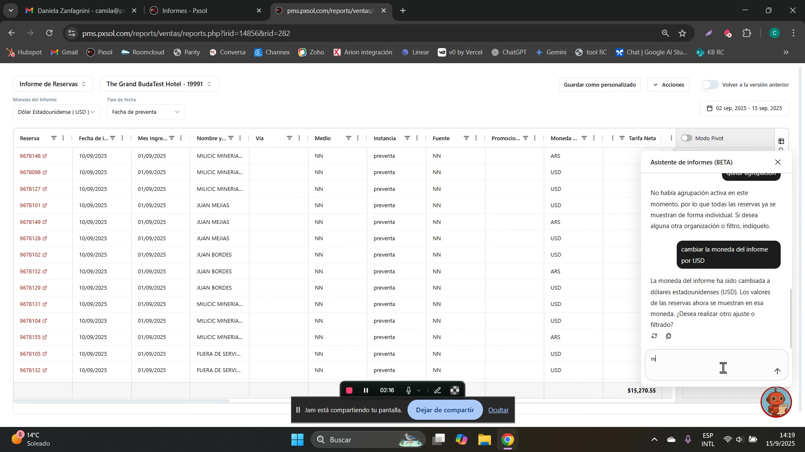Toggle the Jam recorder microphone
This screenshot has width=805, height=452.
(x=408, y=390)
